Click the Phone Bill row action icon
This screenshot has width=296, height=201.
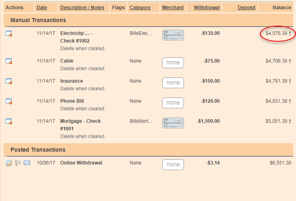(9, 101)
